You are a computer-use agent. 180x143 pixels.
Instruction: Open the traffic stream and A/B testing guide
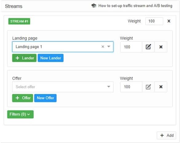coord(135,6)
